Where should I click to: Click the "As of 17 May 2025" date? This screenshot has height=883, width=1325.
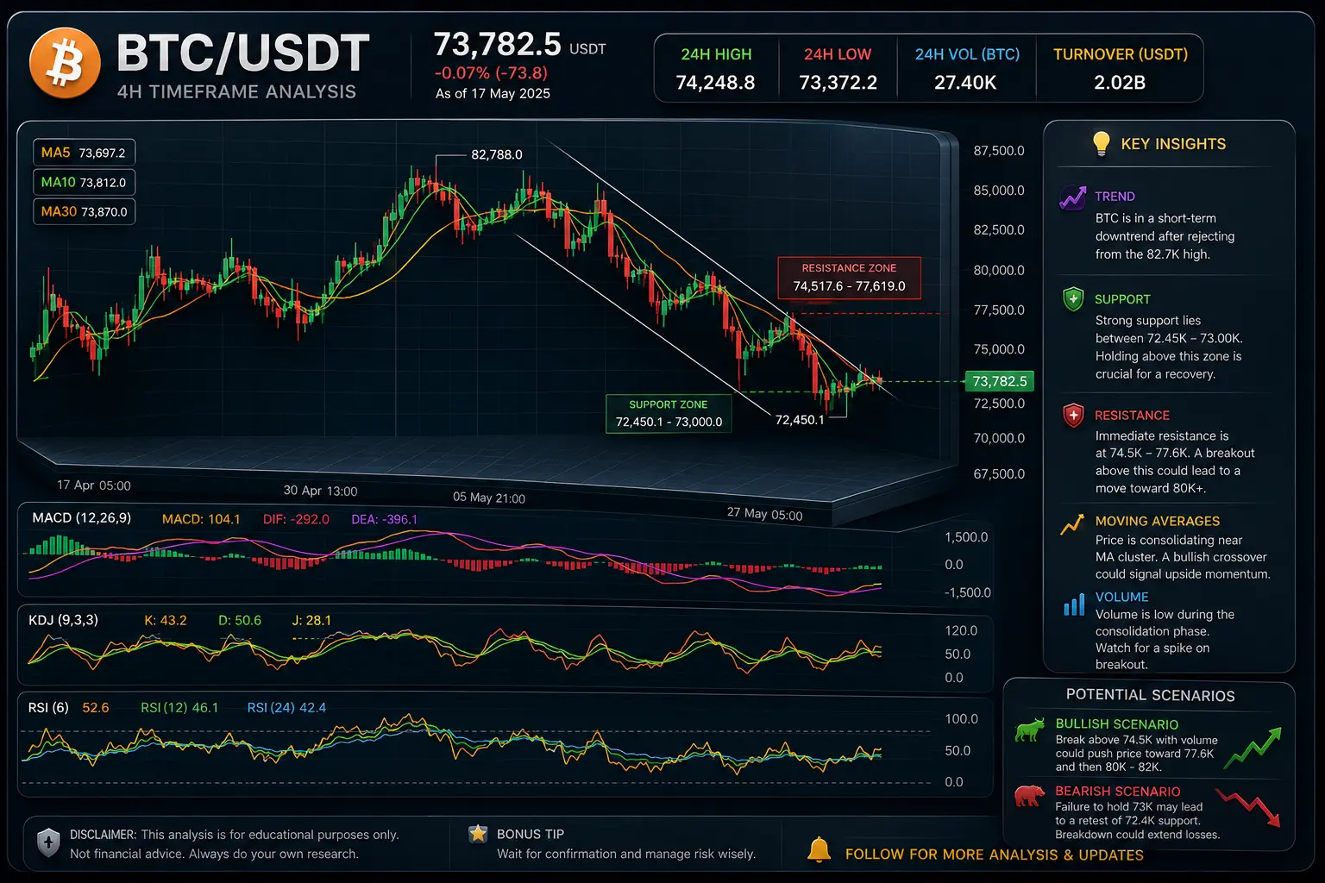pos(493,93)
